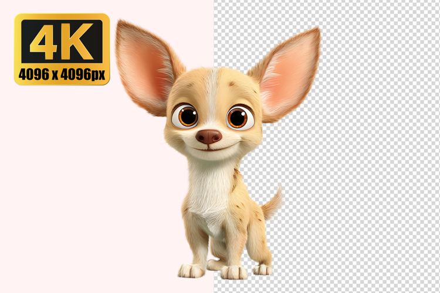Click the puppy's front left paw

(191, 270)
